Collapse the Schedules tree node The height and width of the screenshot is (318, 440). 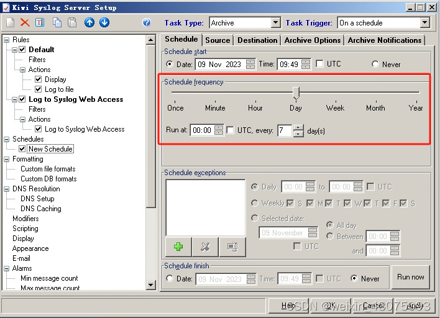point(6,139)
